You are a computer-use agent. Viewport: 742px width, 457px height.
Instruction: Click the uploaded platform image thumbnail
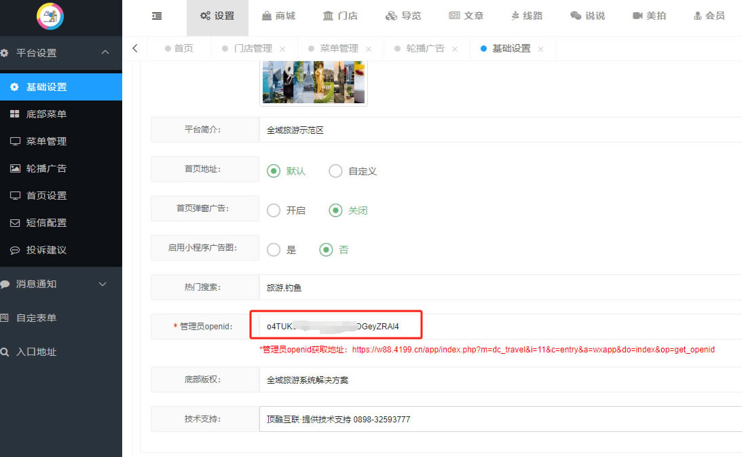point(314,82)
